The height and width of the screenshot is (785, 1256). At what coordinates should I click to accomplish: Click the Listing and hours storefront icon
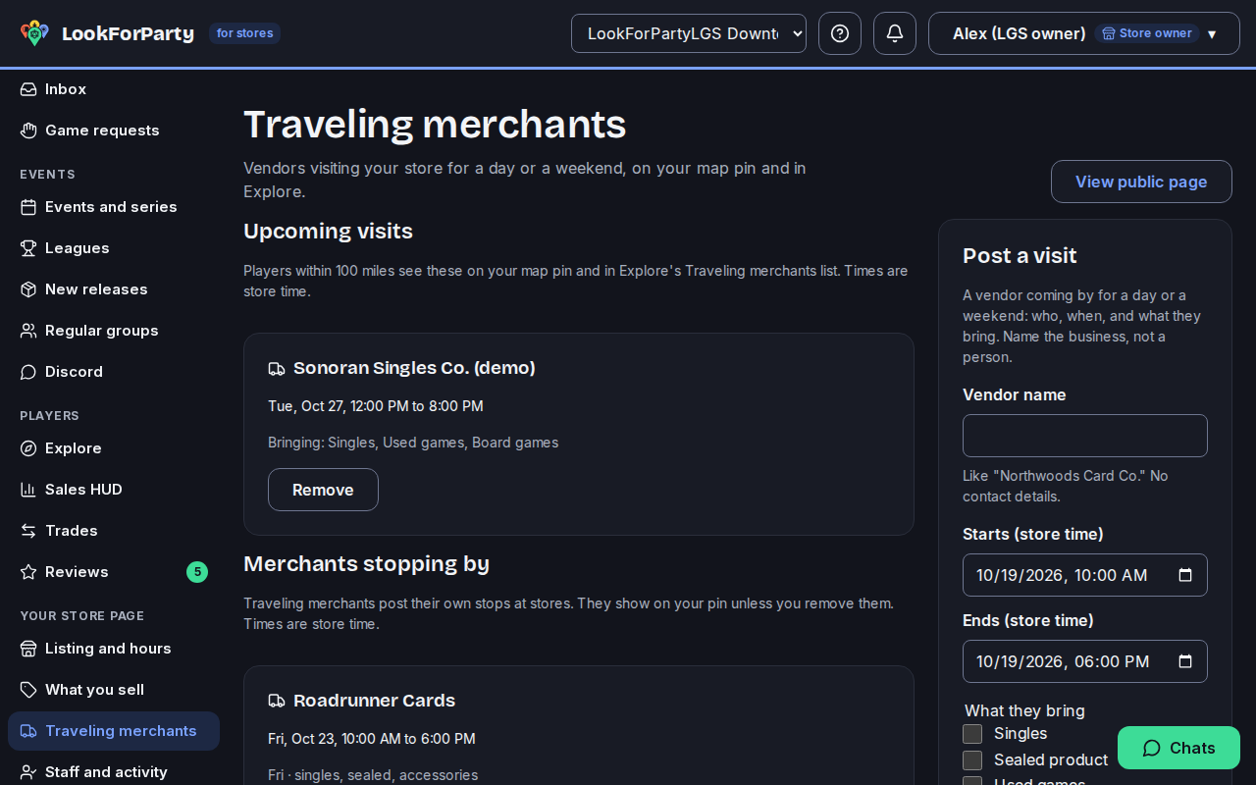click(x=28, y=649)
